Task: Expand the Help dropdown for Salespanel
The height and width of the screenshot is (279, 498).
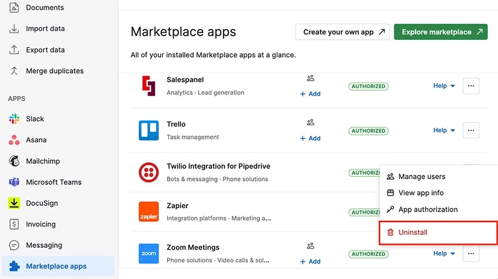Action: [x=444, y=86]
